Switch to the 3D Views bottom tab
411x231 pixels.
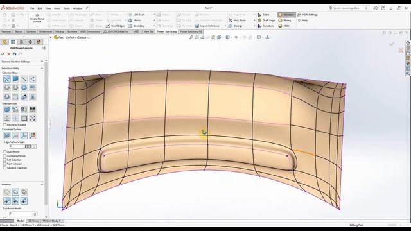click(33, 221)
